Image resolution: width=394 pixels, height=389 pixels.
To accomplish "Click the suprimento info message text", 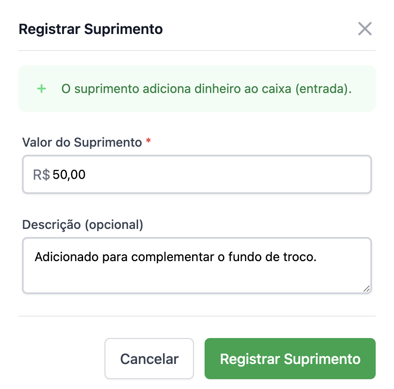I will pyautogui.click(x=206, y=89).
